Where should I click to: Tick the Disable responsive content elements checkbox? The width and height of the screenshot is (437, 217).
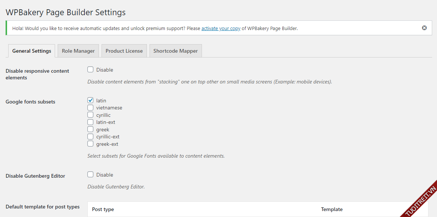click(x=90, y=69)
